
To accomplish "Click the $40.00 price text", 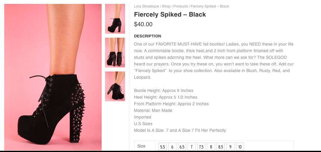I will pyautogui.click(x=143, y=24).
